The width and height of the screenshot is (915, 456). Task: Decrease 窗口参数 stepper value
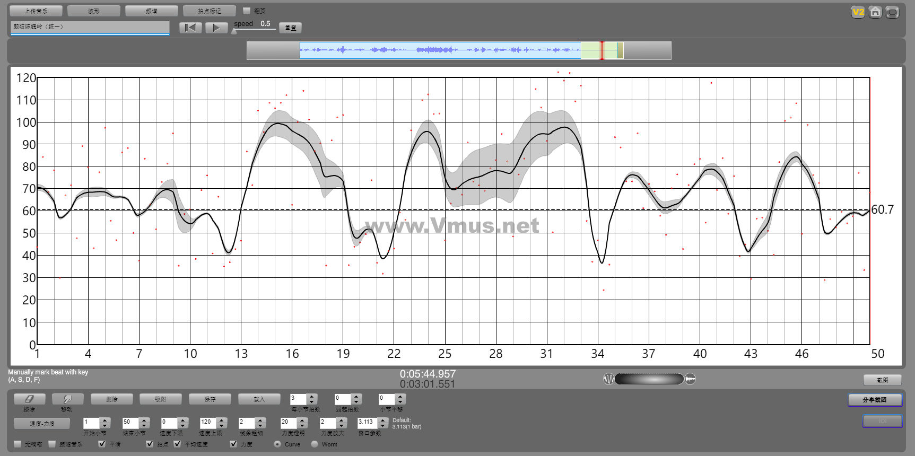coord(383,425)
